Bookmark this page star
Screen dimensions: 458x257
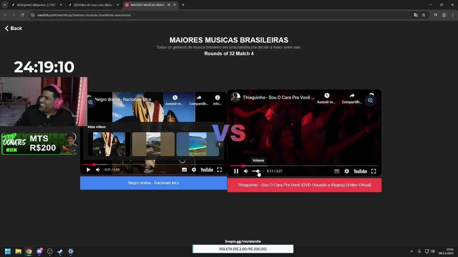click(x=424, y=15)
